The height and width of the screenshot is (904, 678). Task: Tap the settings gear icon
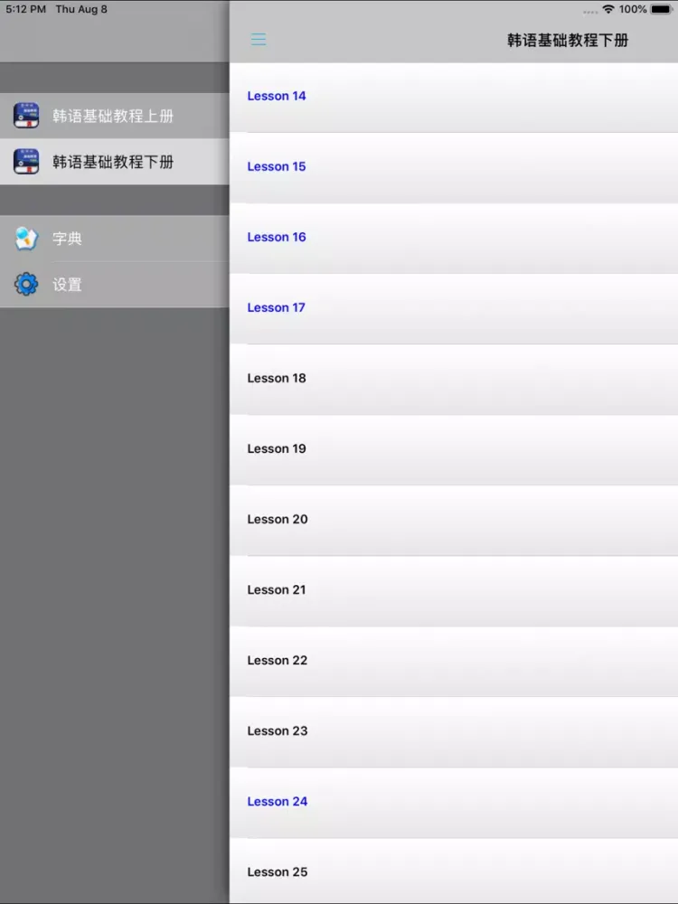26,285
